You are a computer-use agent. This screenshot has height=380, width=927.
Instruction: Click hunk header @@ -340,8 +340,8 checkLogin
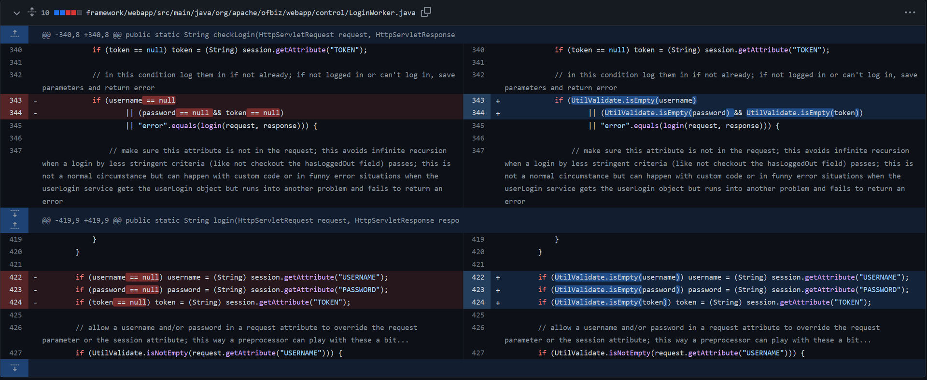click(248, 35)
